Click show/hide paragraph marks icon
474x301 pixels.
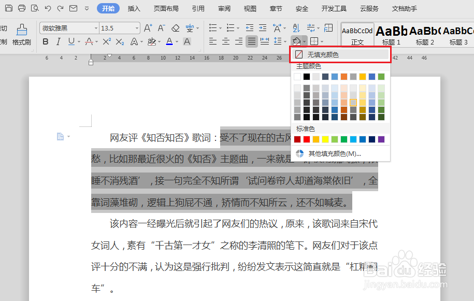tap(311, 28)
